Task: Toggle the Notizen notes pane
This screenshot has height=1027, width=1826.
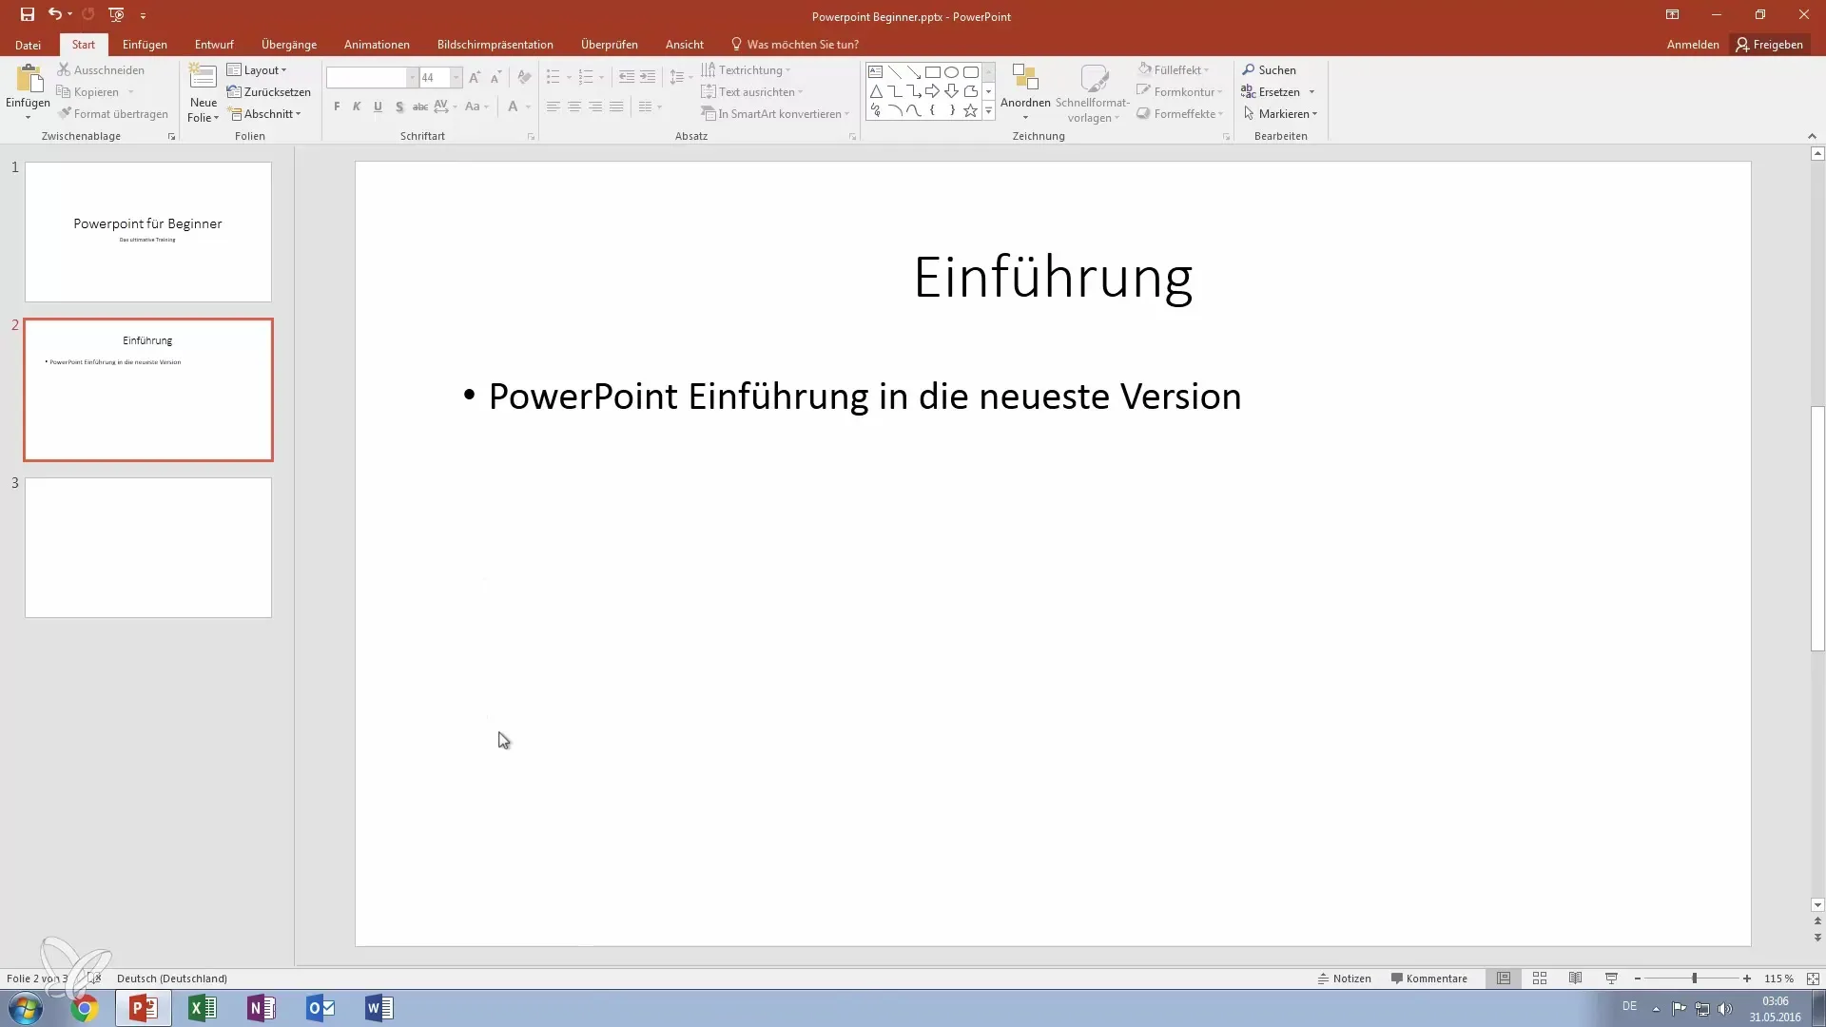Action: pos(1344,979)
